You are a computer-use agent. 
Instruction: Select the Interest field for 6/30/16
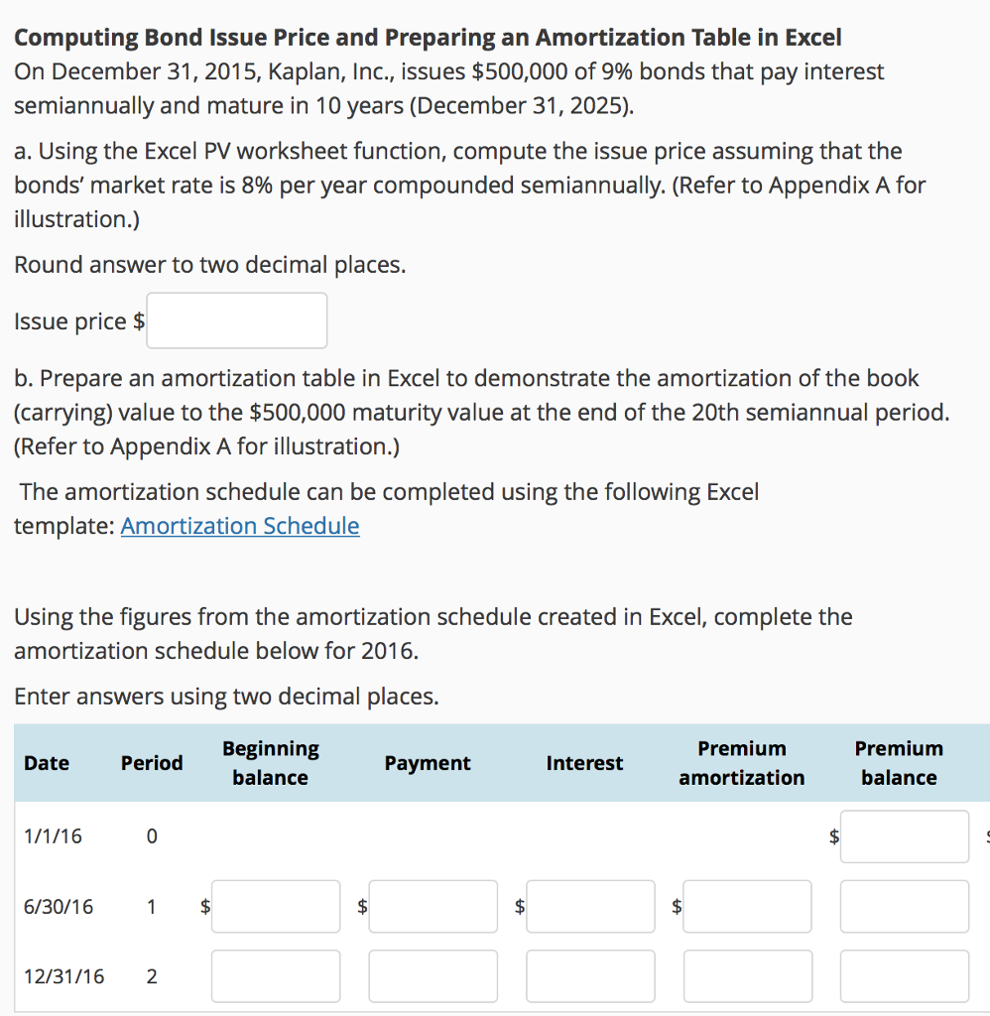coord(589,906)
